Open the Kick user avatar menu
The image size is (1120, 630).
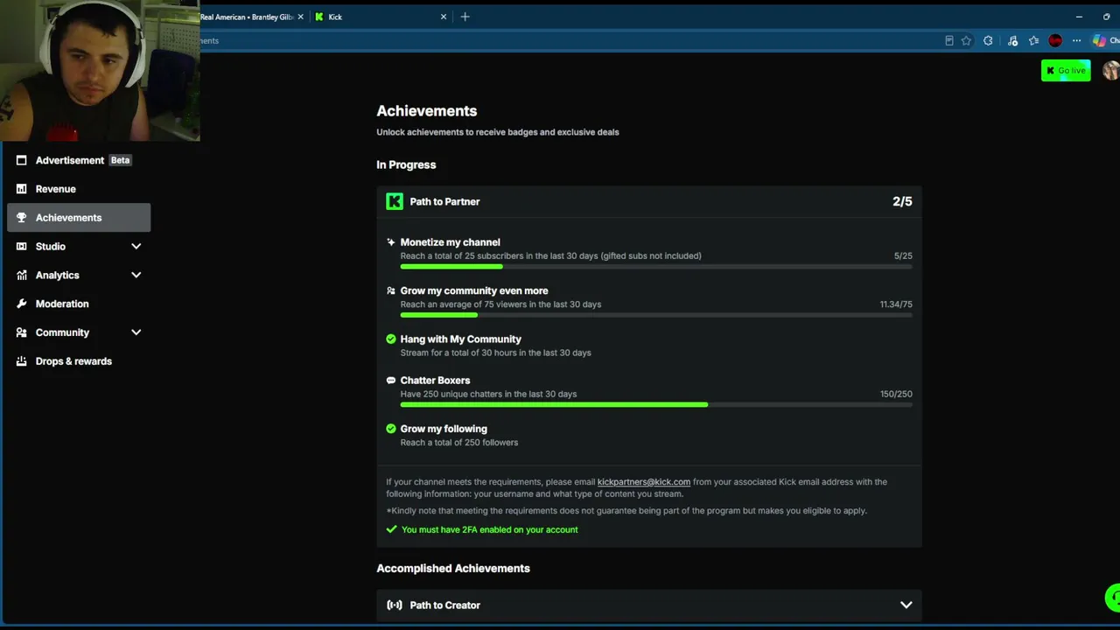[x=1111, y=71]
